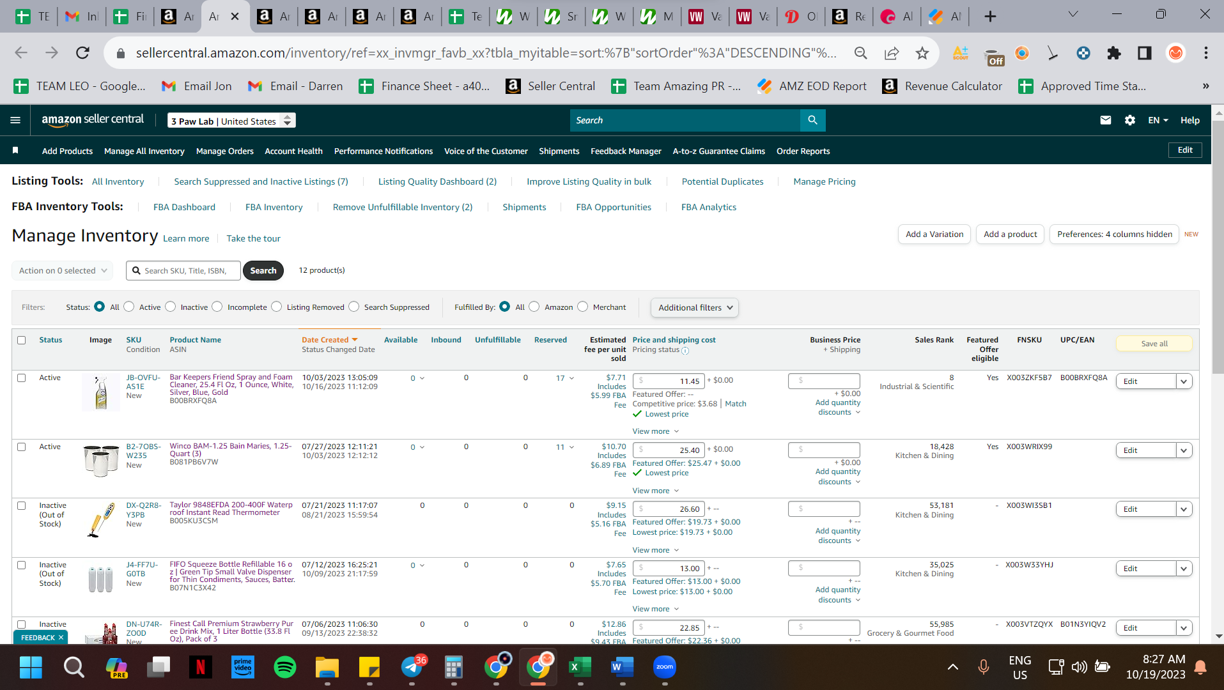Open the Chrome three-dot menu

tap(1205, 53)
